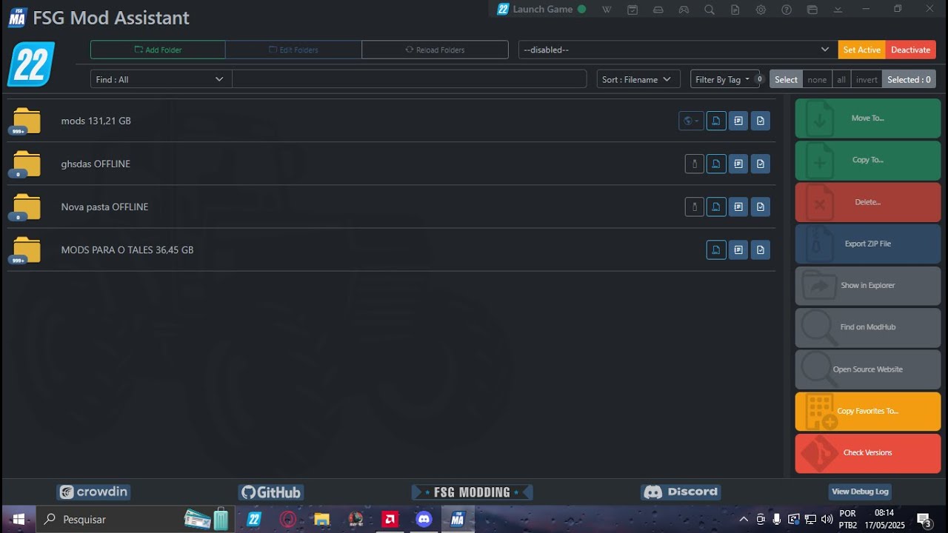Click the drive icon in title bar
The height and width of the screenshot is (533, 948).
tap(658, 10)
